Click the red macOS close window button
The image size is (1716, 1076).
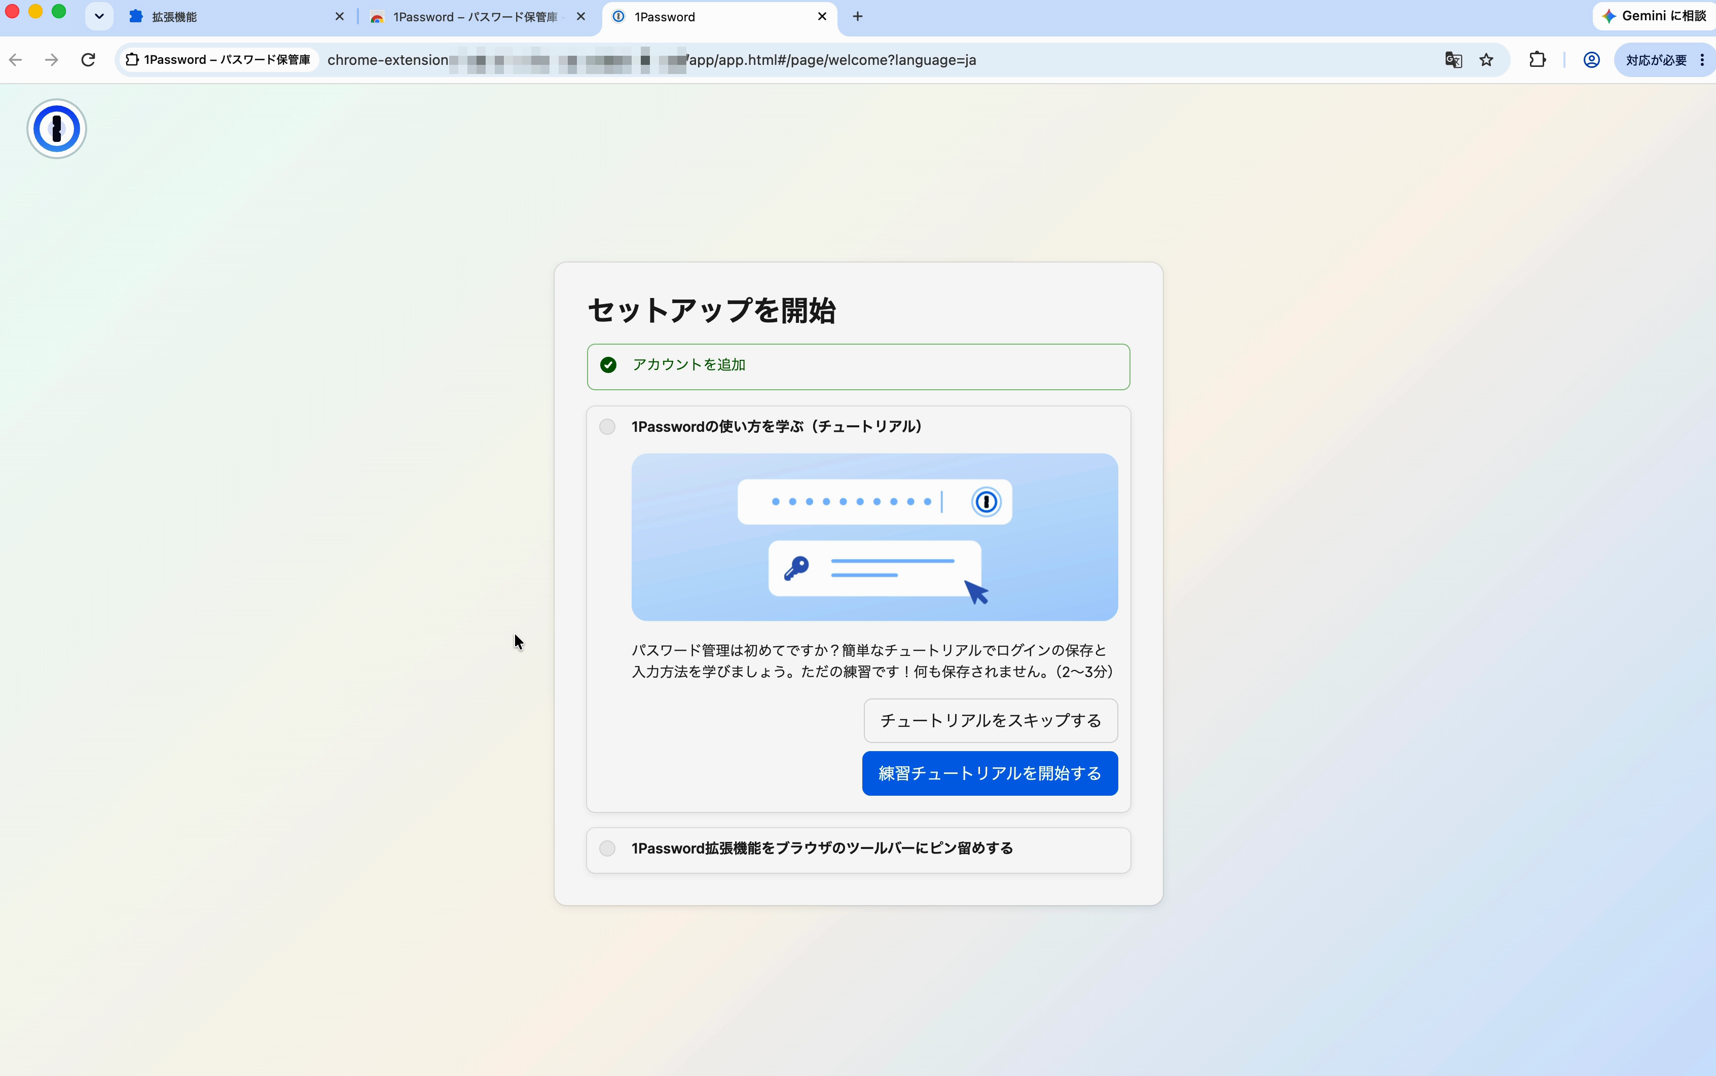[x=12, y=11]
